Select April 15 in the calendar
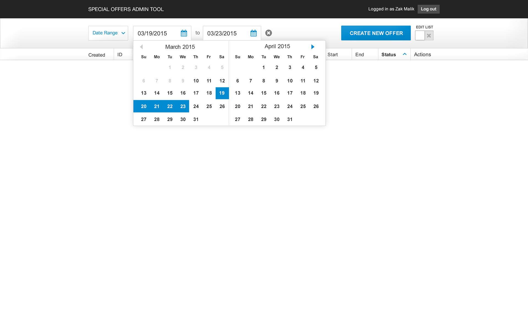This screenshot has width=528, height=330. pos(263,93)
